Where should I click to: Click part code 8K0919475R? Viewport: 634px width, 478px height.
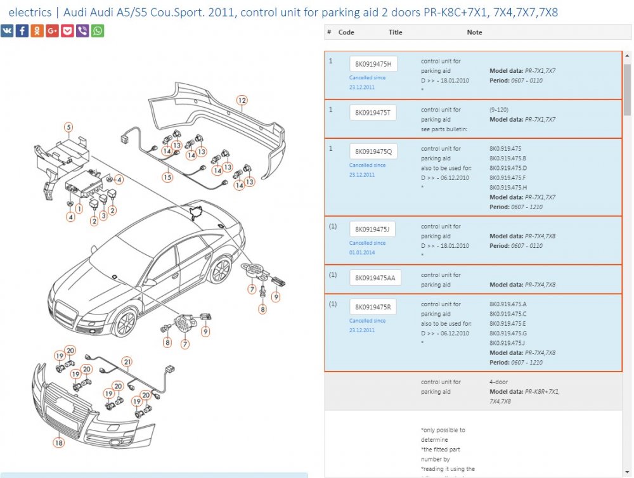(x=373, y=307)
